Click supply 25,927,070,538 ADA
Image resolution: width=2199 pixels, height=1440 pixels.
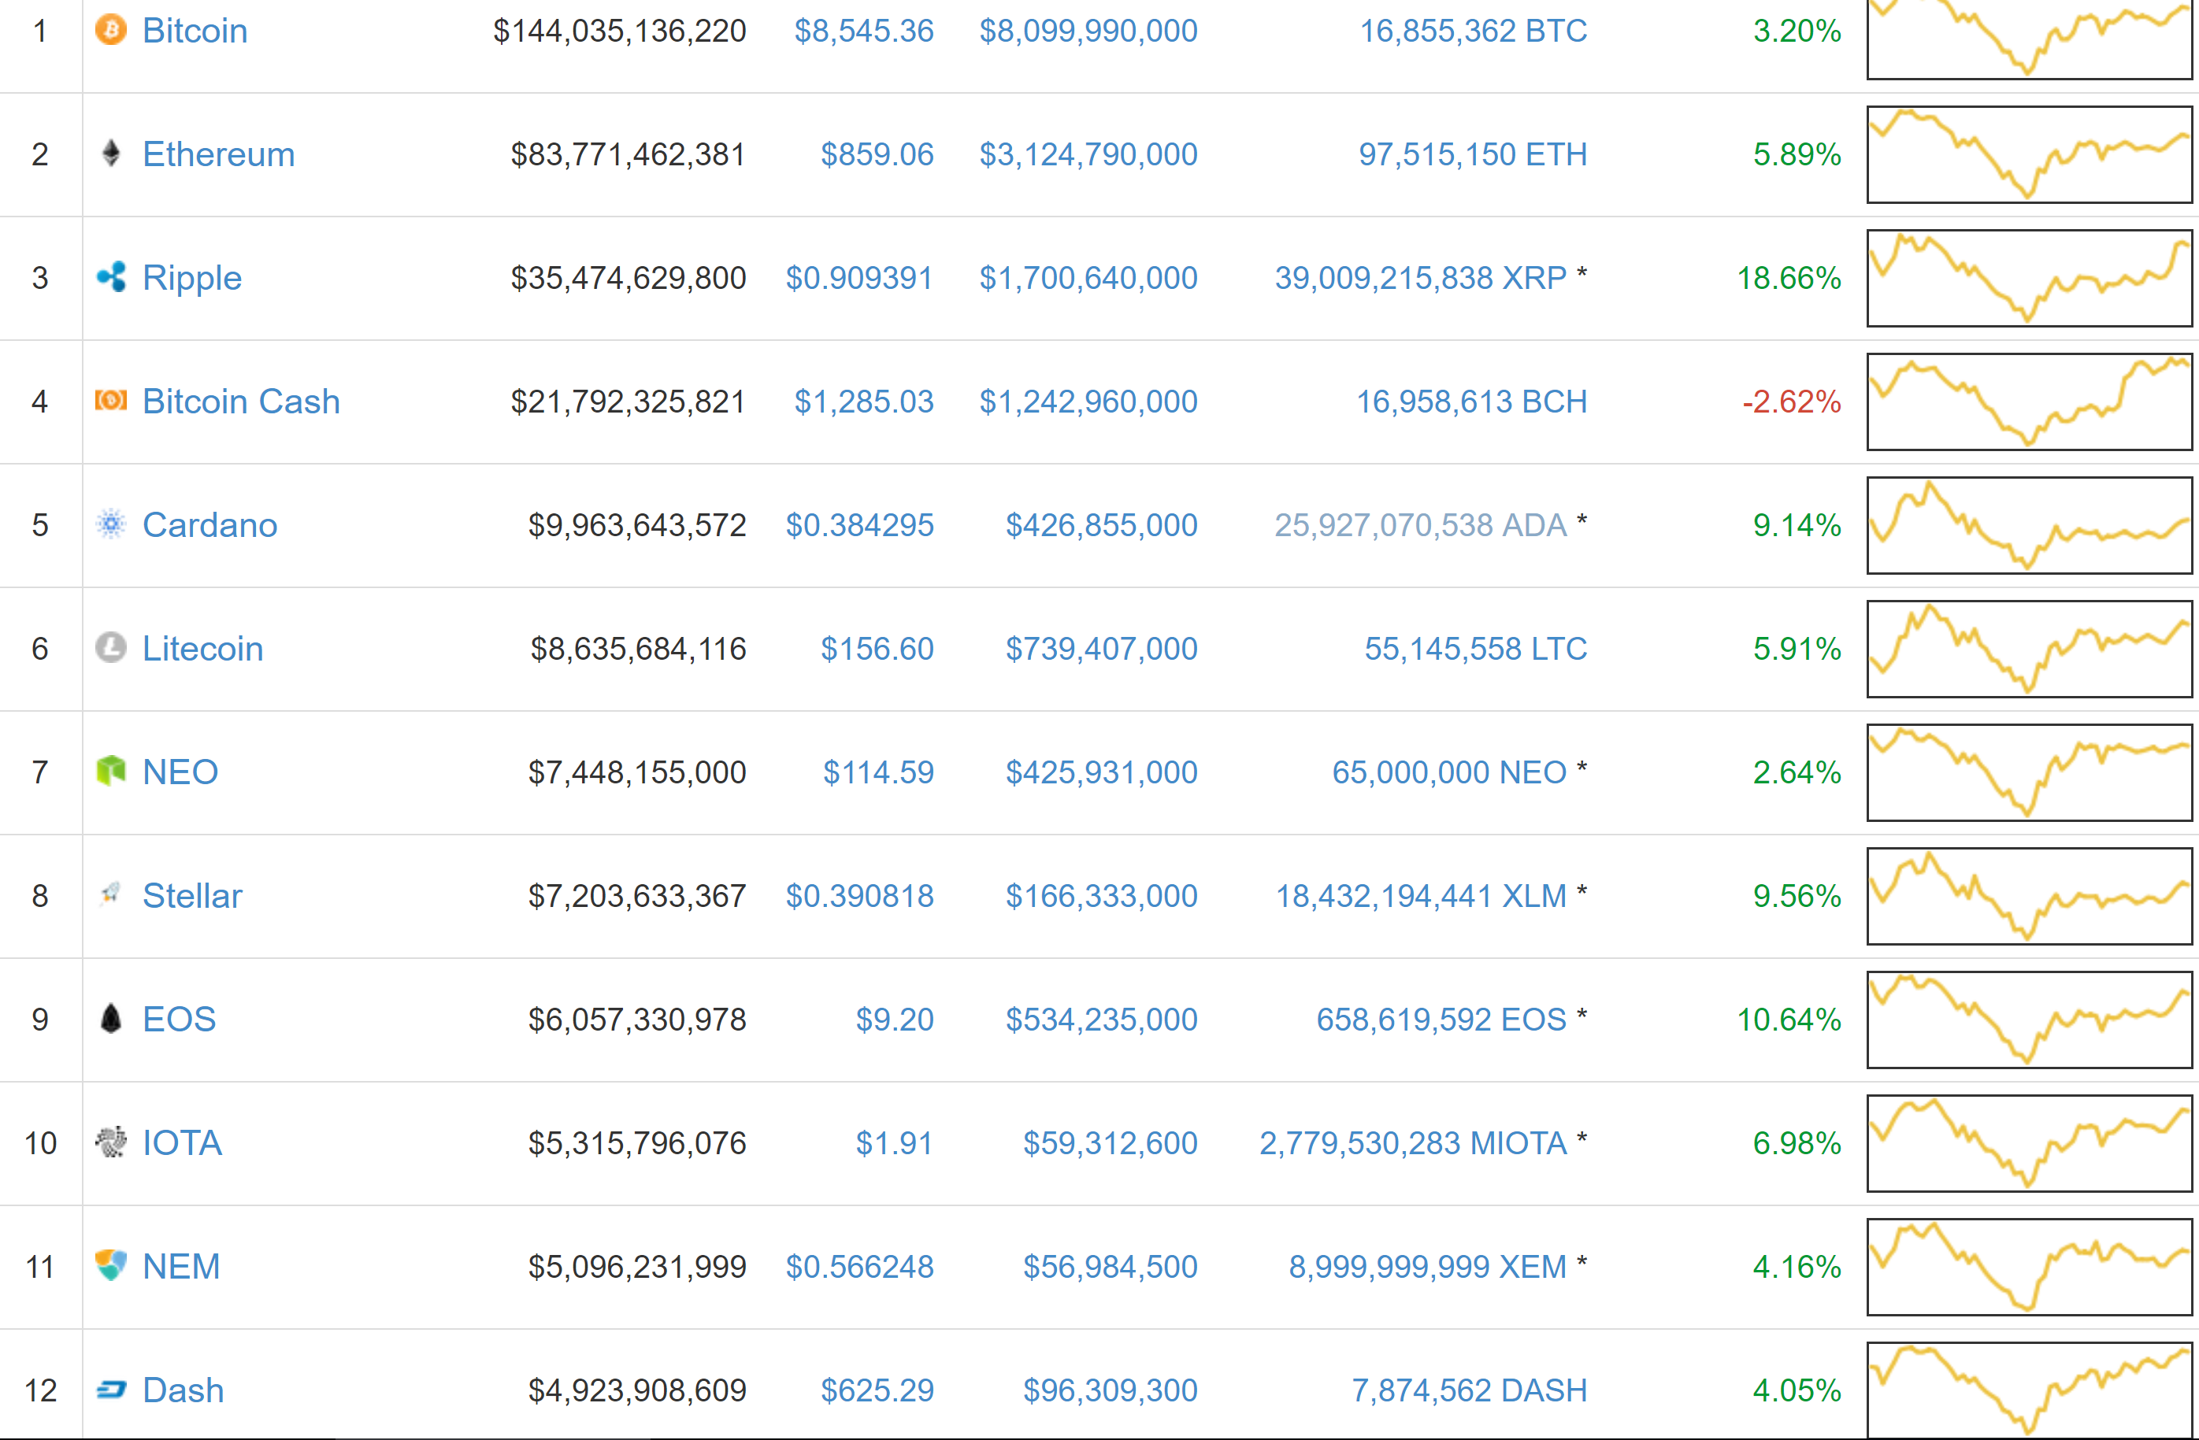1420,524
